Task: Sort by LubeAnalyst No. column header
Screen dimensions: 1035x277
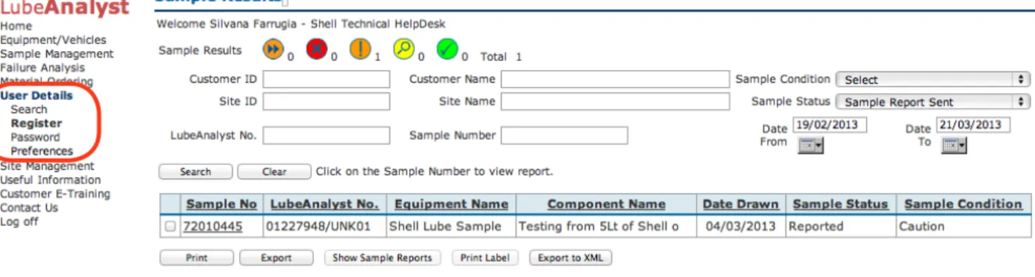Action: pos(324,204)
